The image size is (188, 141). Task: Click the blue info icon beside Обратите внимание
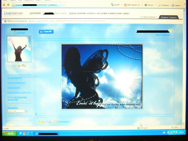(x=5, y=21)
